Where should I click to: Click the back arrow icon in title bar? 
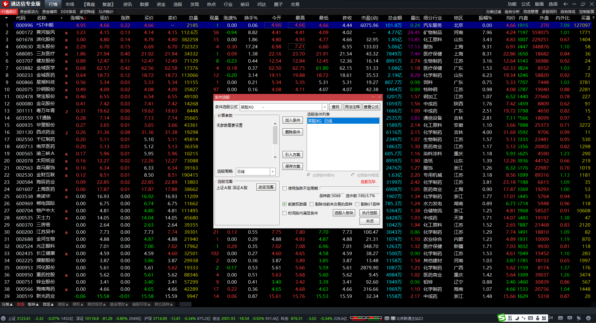click(x=566, y=4)
